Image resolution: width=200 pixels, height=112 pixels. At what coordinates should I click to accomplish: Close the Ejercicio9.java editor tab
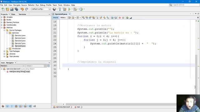click(69, 14)
